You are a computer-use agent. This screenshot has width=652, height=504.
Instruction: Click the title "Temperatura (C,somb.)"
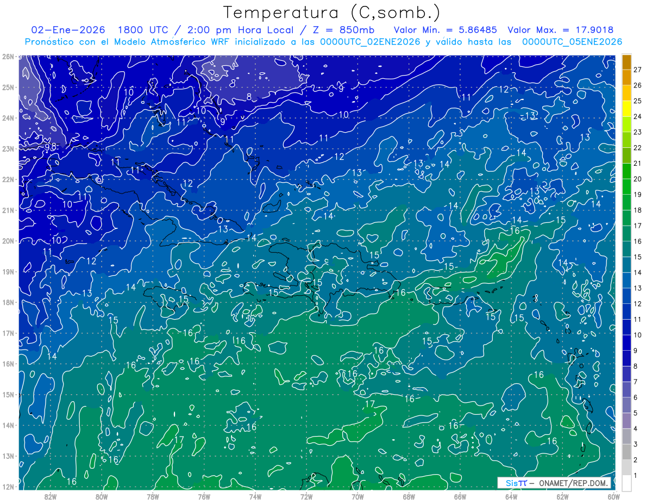[x=332, y=13]
